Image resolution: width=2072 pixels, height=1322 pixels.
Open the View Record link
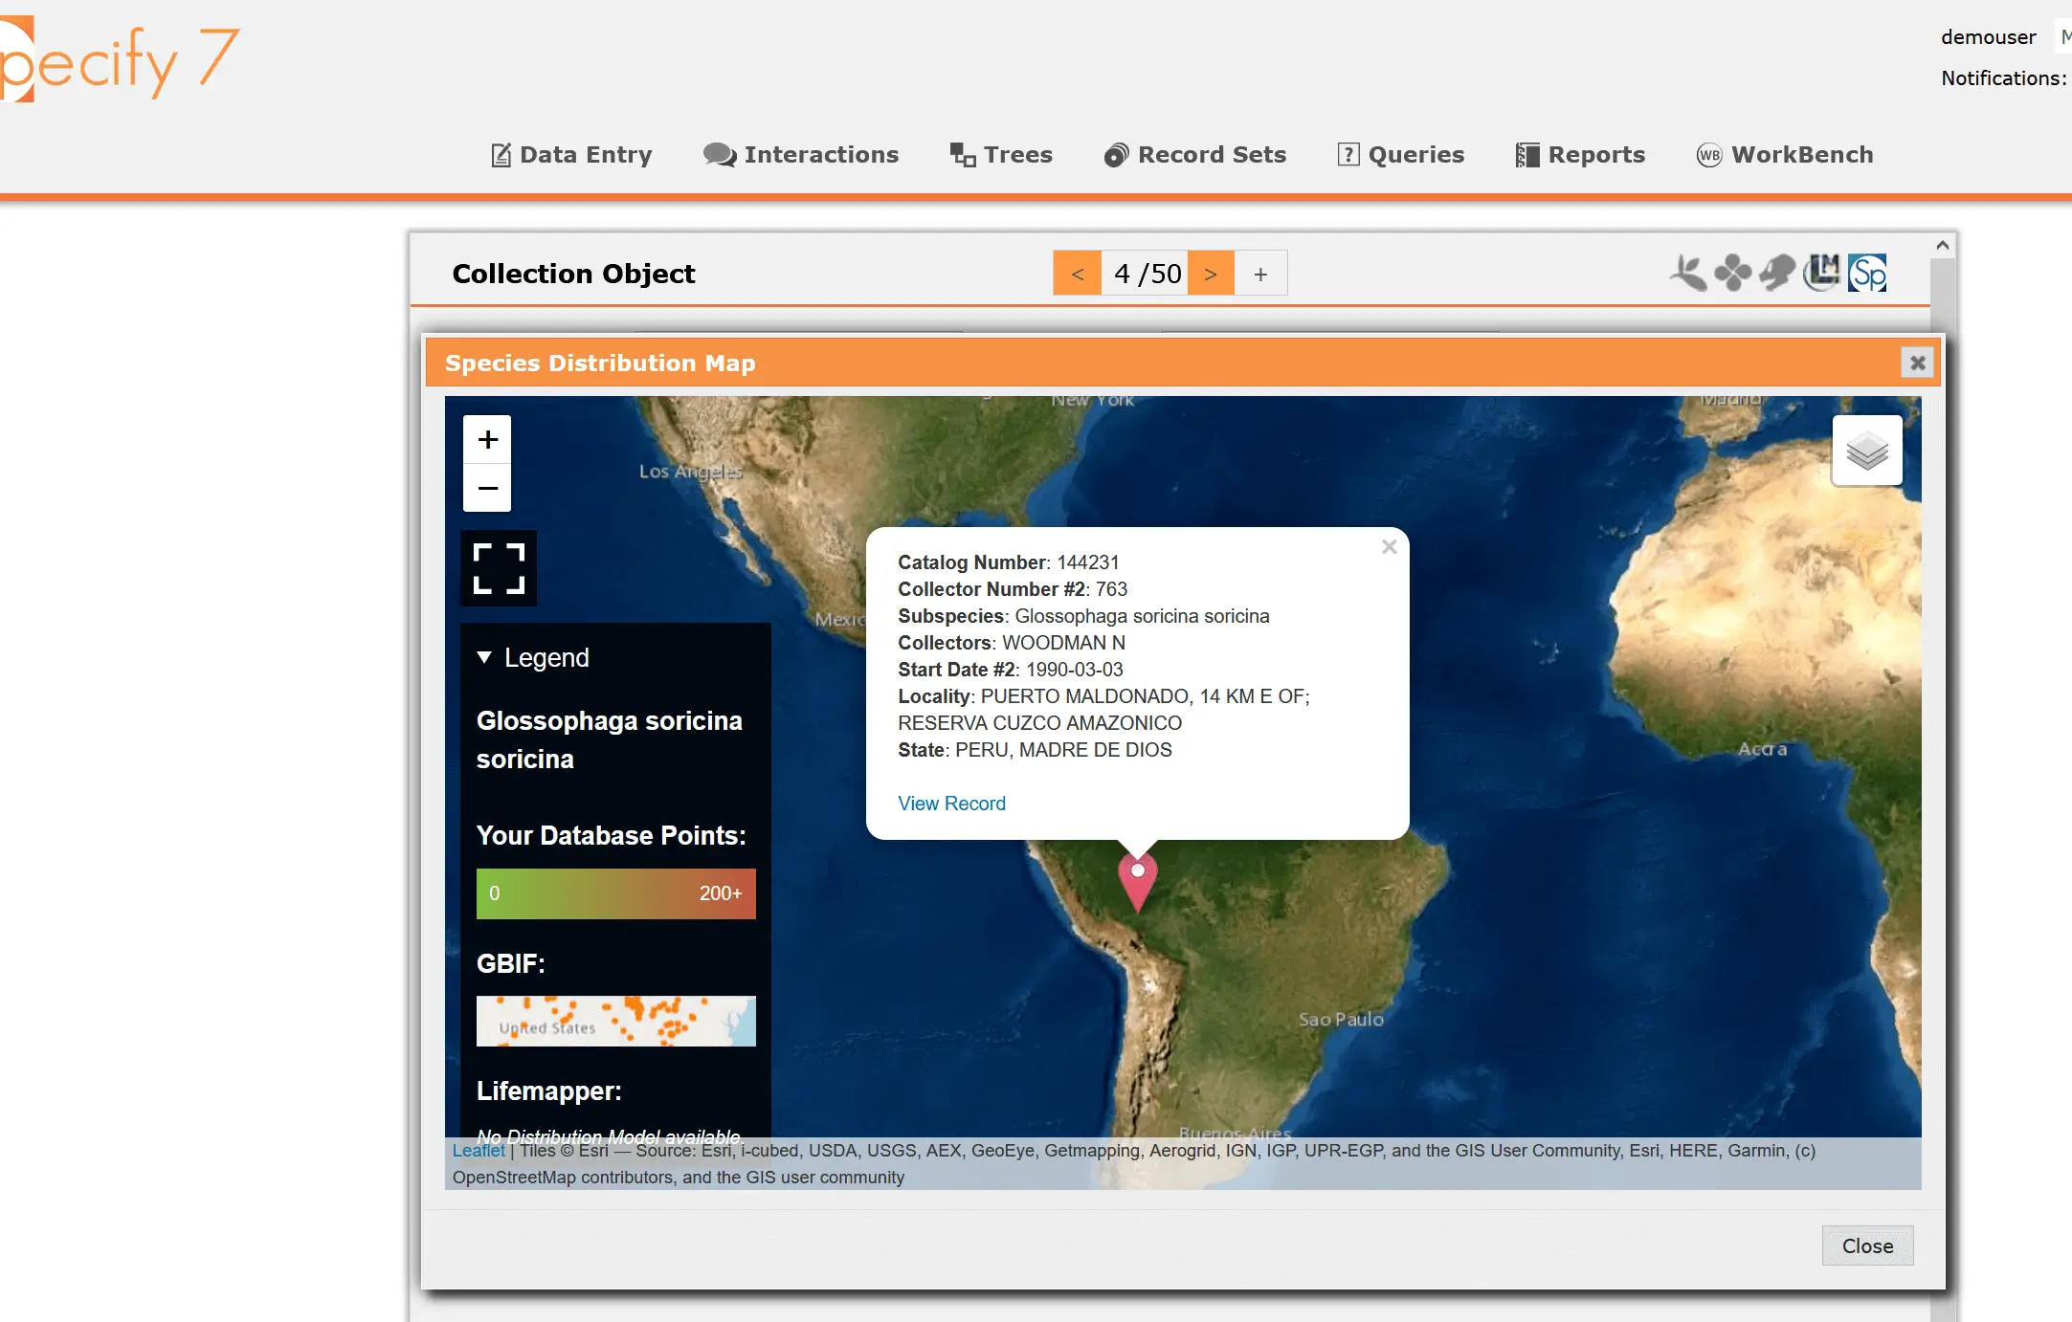pyautogui.click(x=951, y=804)
